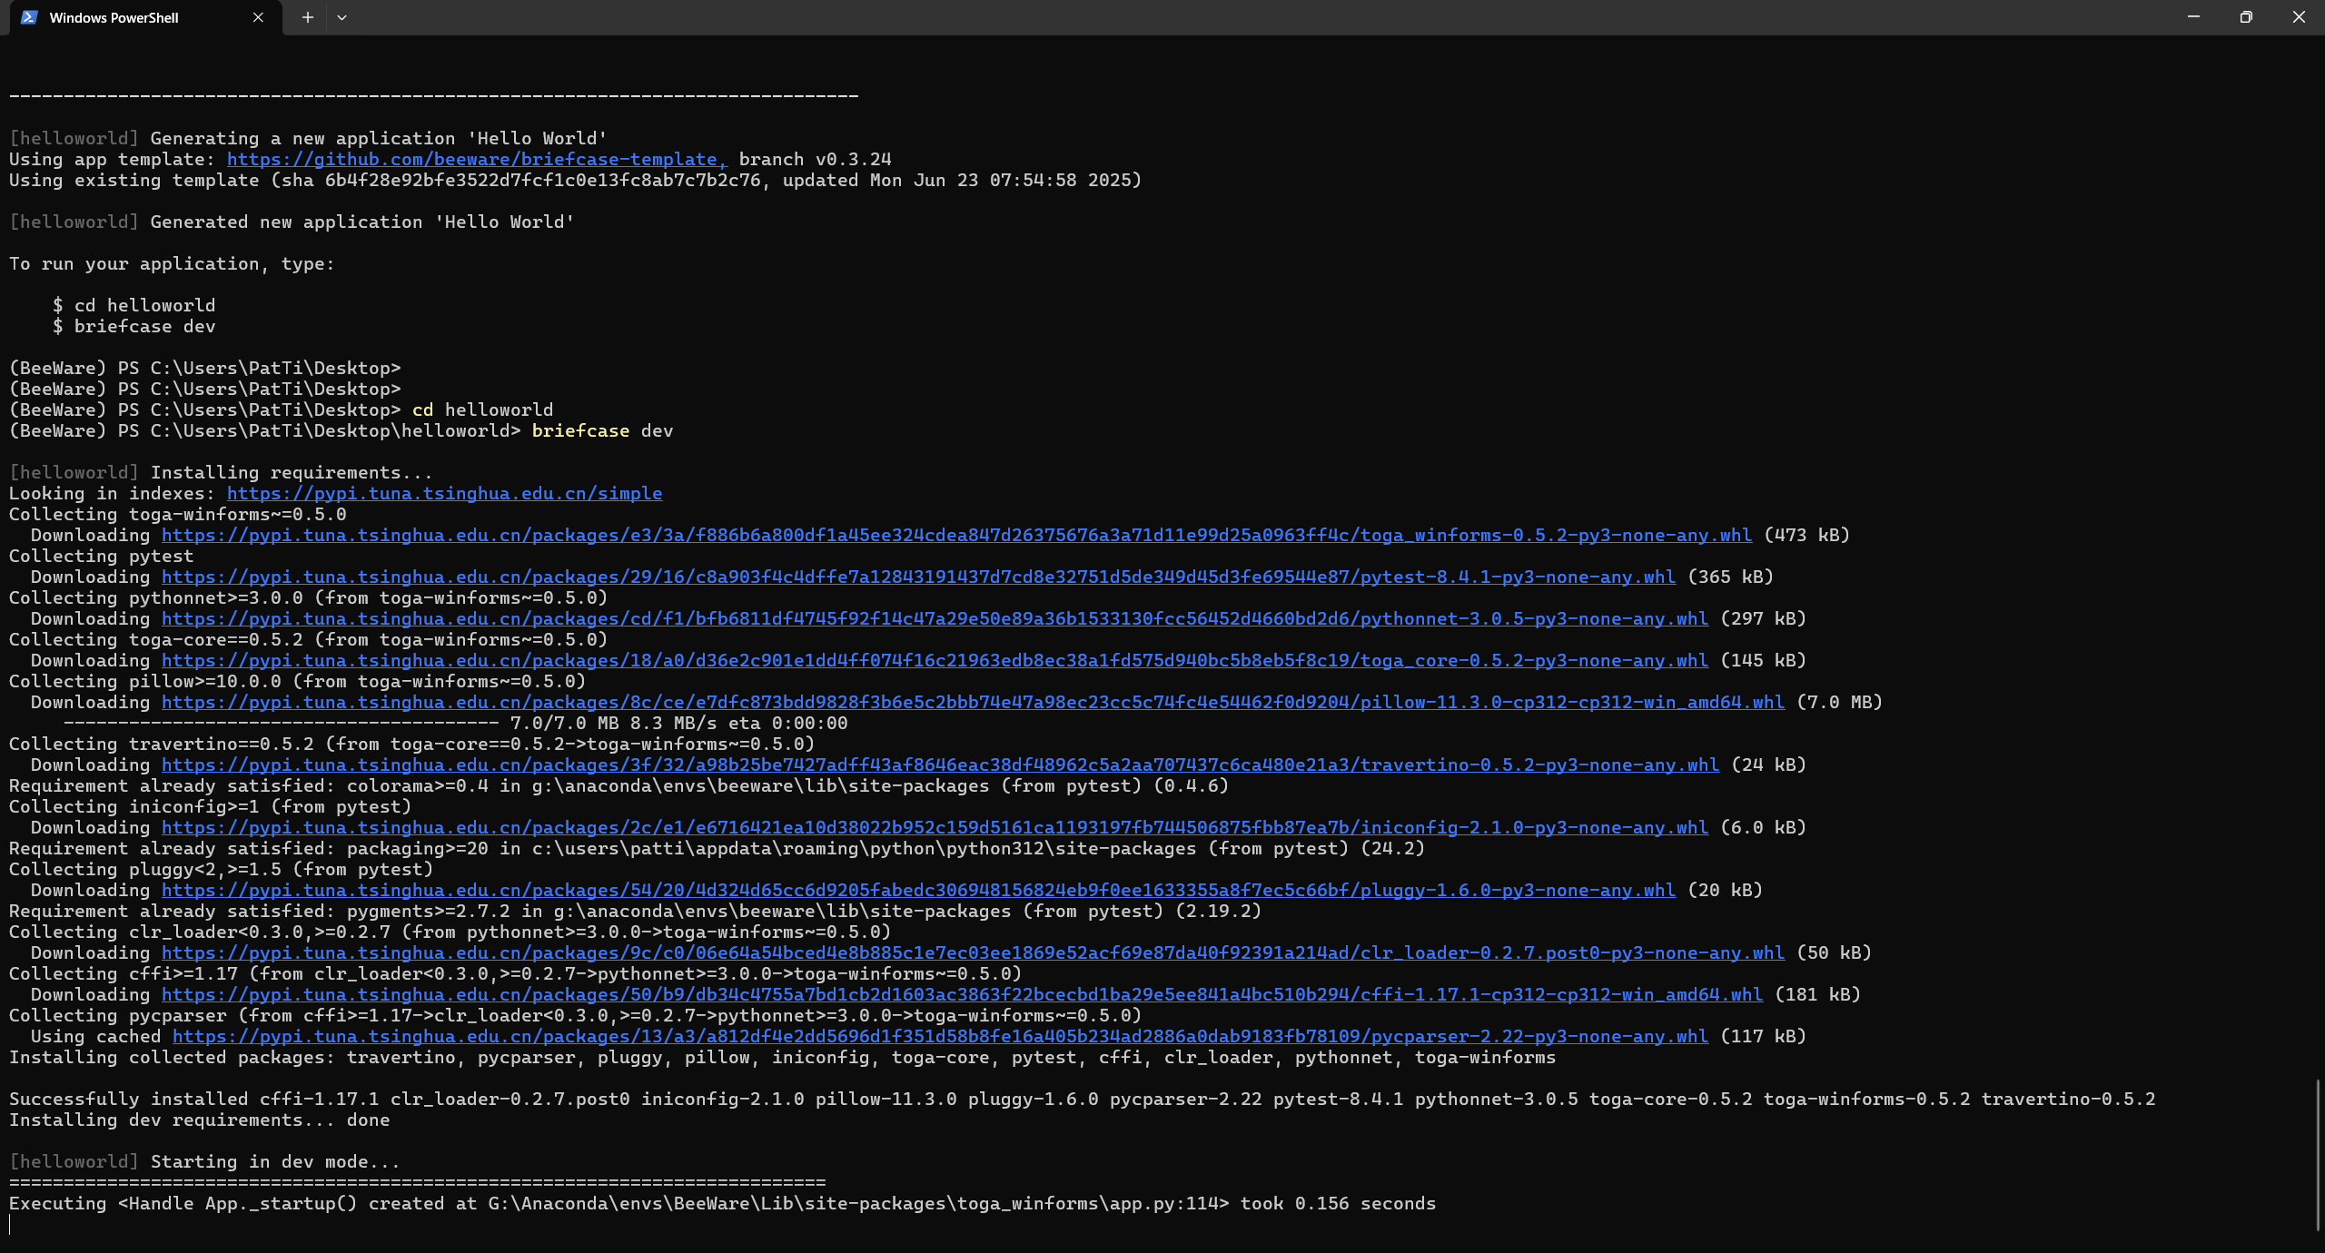Image resolution: width=2325 pixels, height=1253 pixels.
Task: Open the clr_loader-0.2.7.post0 wheel link
Action: pos(973,952)
